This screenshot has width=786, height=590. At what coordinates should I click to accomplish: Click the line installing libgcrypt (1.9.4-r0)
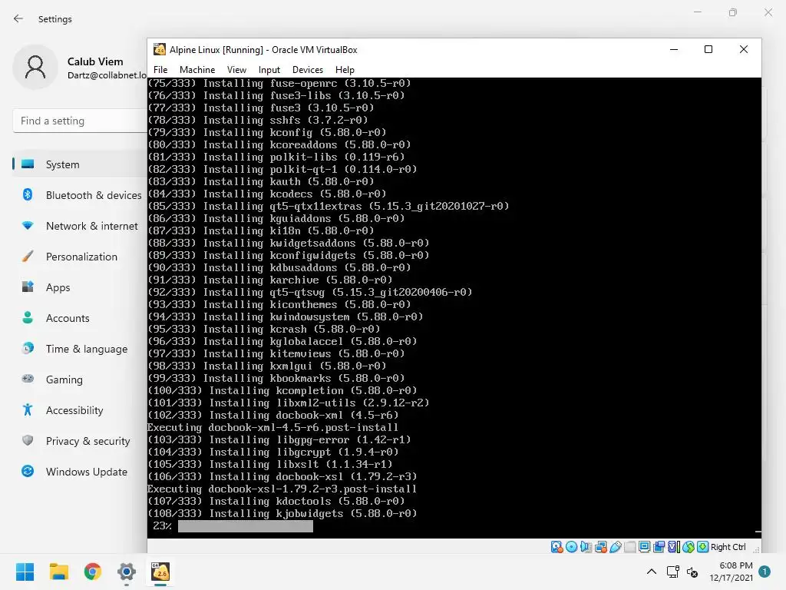pos(273,452)
